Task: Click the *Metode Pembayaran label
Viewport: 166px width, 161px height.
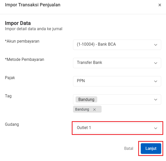Action: pyautogui.click(x=25, y=59)
